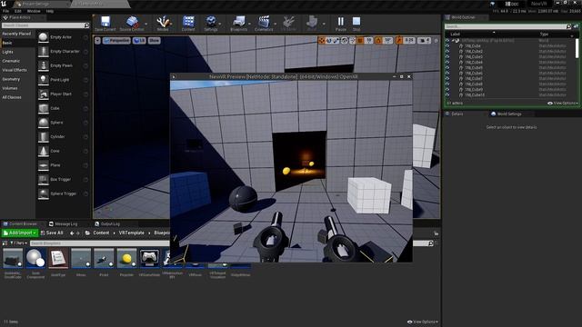Viewport: 582px width, 327px height.
Task: Open the Perspective view mode dropdown
Action: pos(116,40)
